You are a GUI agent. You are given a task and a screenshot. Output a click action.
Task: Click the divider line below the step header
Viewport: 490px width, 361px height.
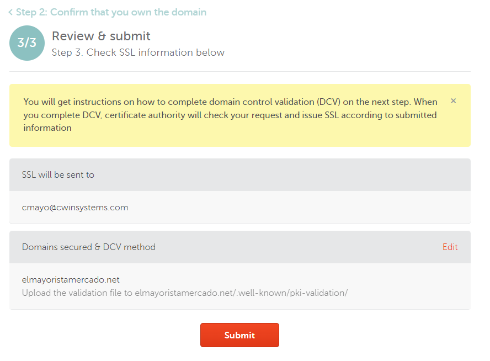(239, 71)
